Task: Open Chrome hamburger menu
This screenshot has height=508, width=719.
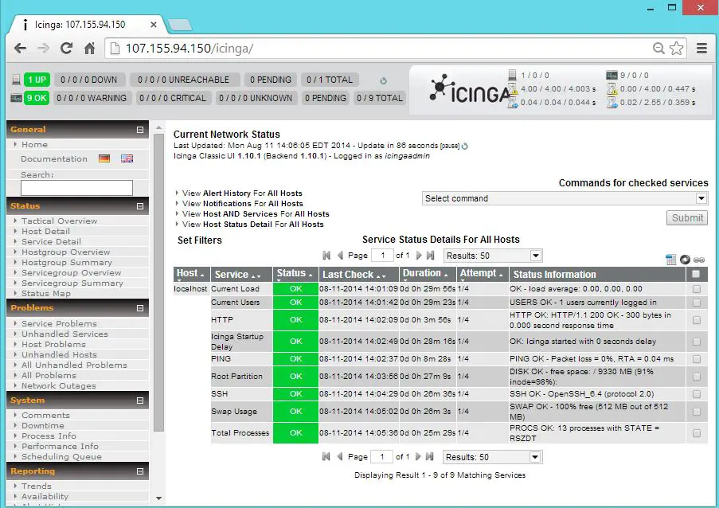Action: [x=701, y=48]
